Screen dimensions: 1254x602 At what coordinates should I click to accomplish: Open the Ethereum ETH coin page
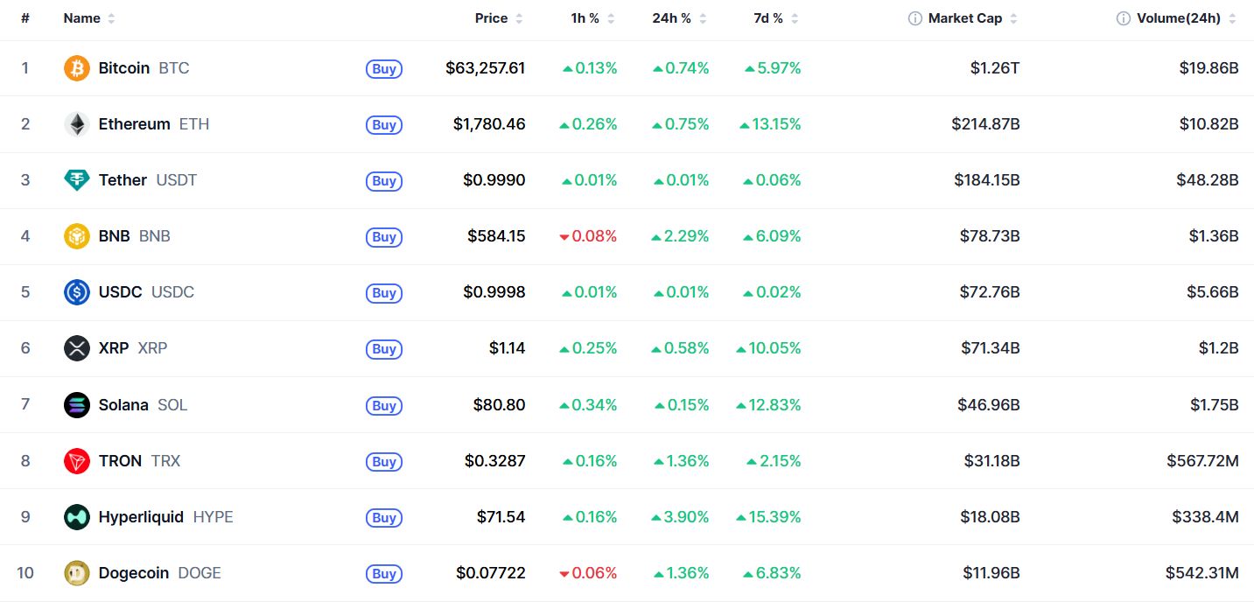[x=154, y=124]
